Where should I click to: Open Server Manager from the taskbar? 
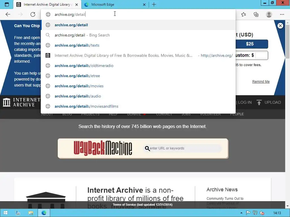[x=18, y=213]
